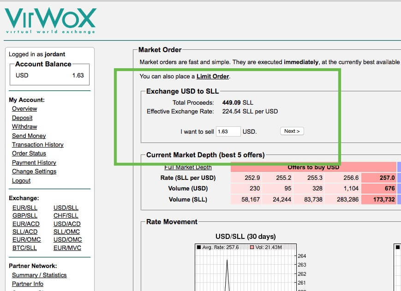Select the SLL/OMC exchange
The width and height of the screenshot is (401, 291).
point(66,232)
